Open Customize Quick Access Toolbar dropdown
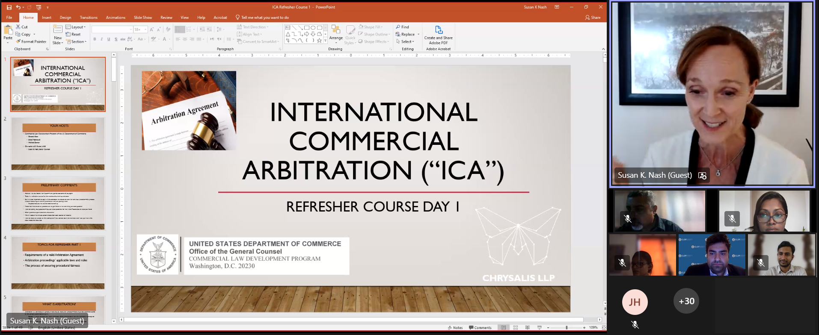 [x=47, y=7]
